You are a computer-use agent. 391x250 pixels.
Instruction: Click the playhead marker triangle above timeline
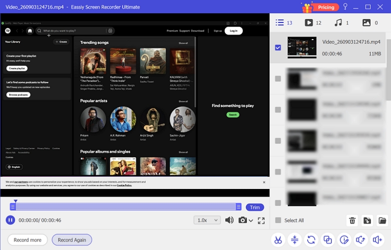16,201
